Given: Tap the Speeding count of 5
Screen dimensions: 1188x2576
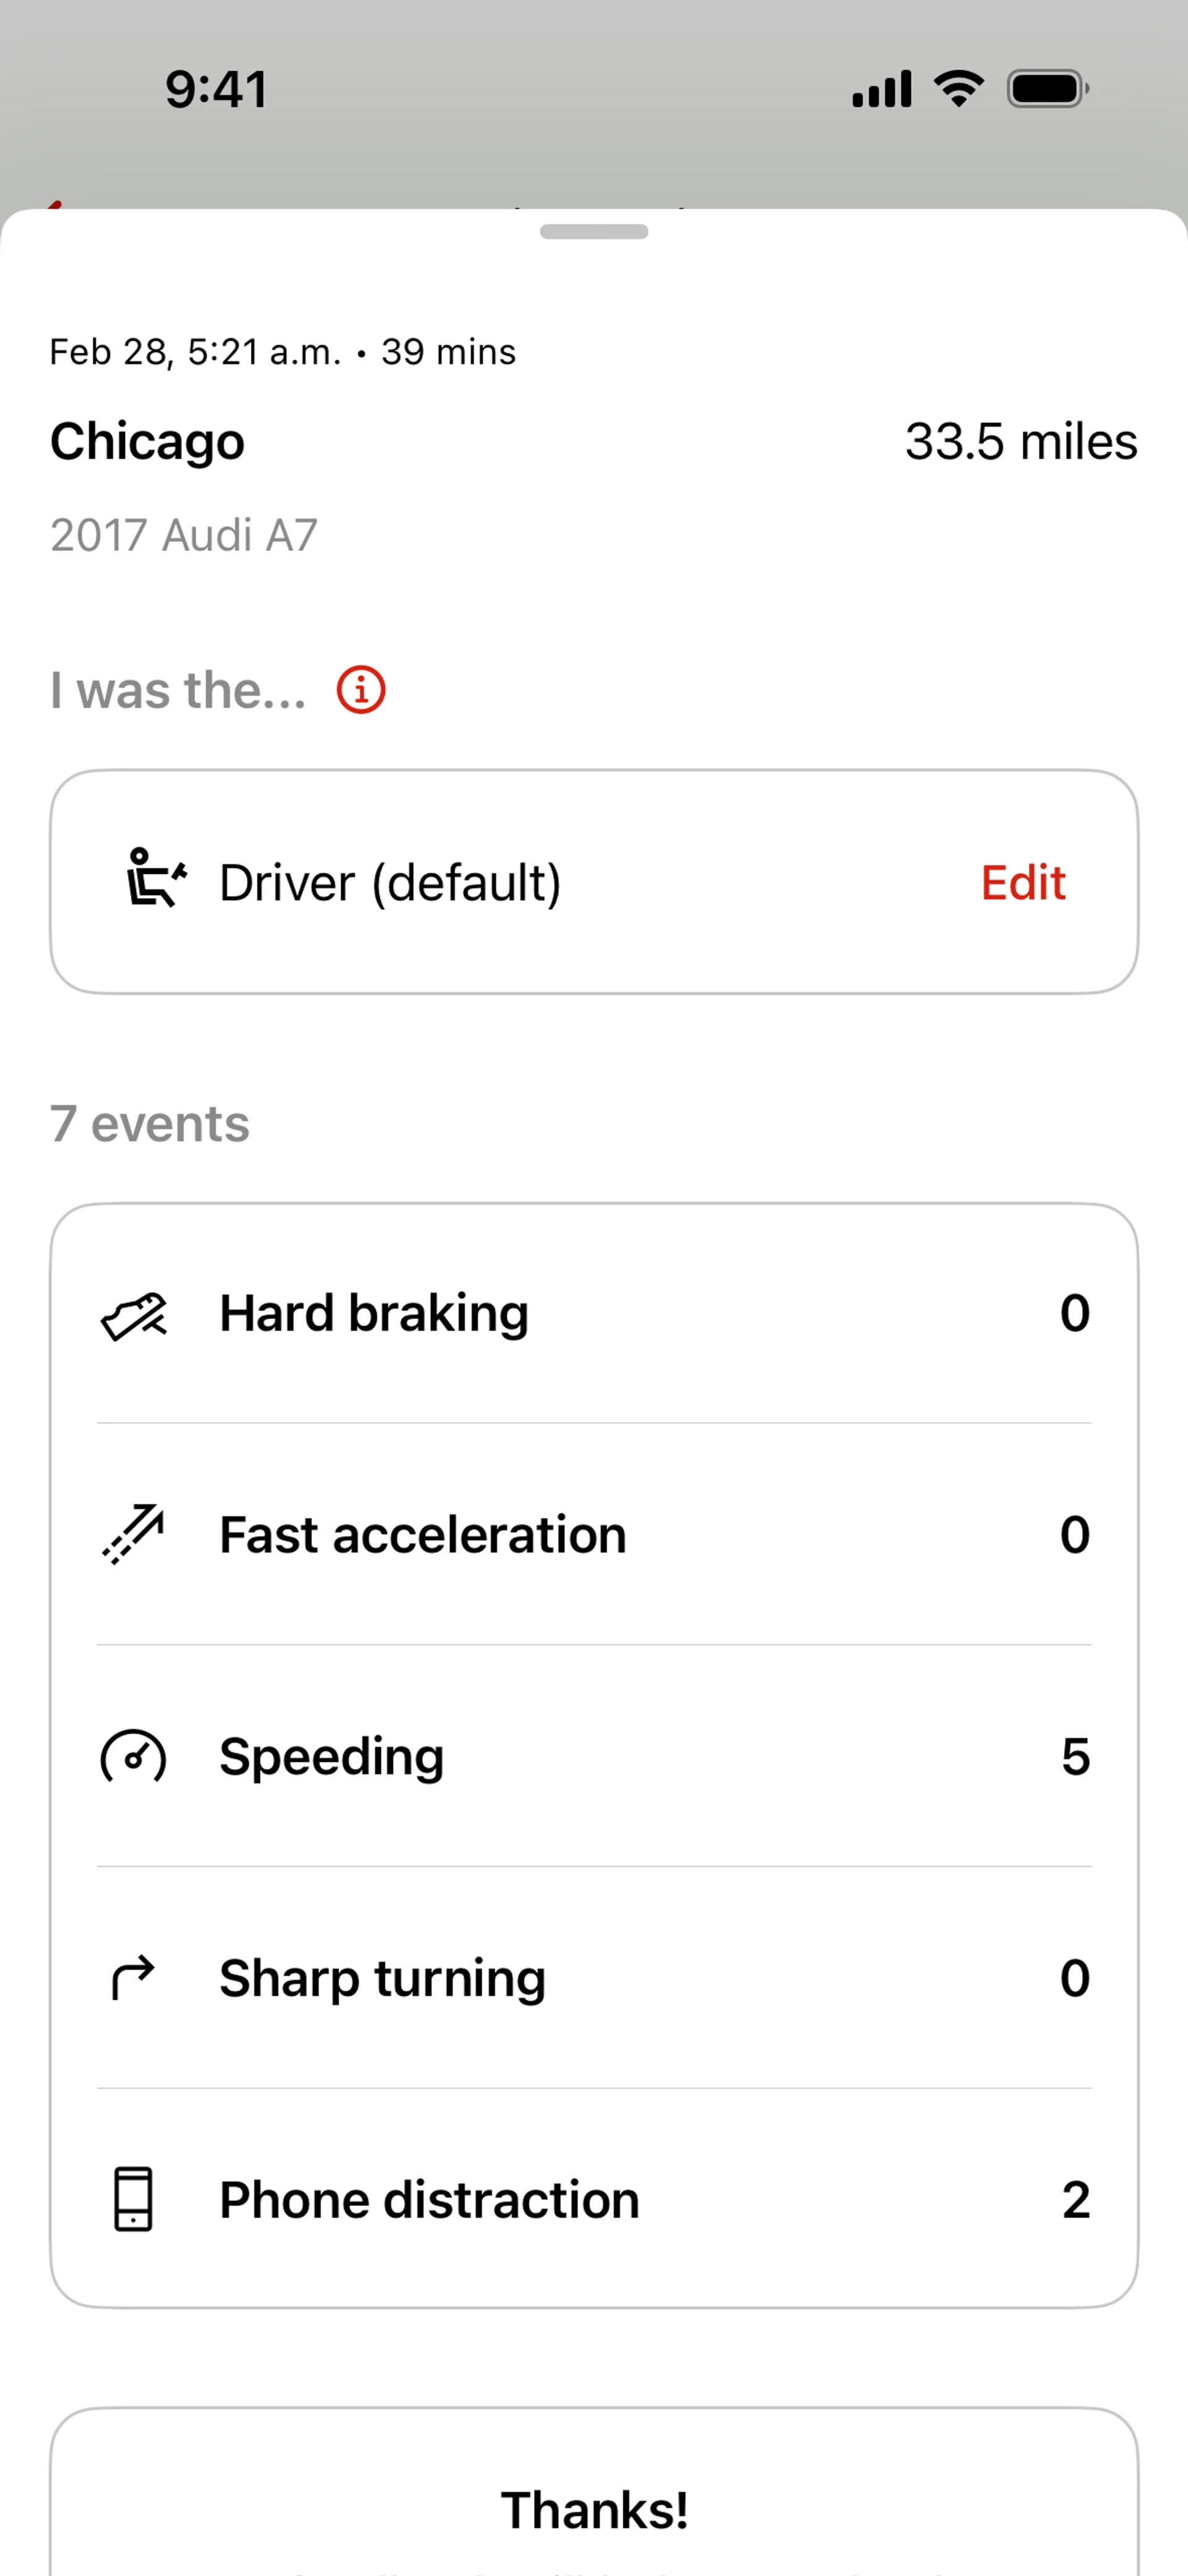Looking at the screenshot, I should click(1075, 1757).
